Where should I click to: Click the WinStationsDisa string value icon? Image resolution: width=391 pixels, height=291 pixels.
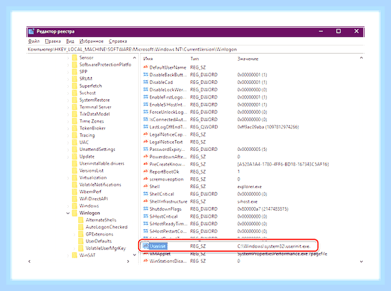(x=146, y=261)
